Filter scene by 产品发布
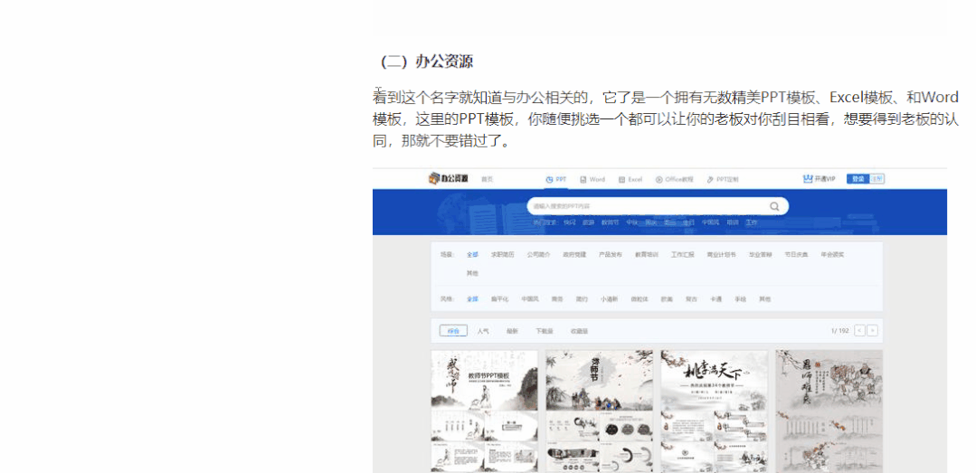 click(610, 254)
